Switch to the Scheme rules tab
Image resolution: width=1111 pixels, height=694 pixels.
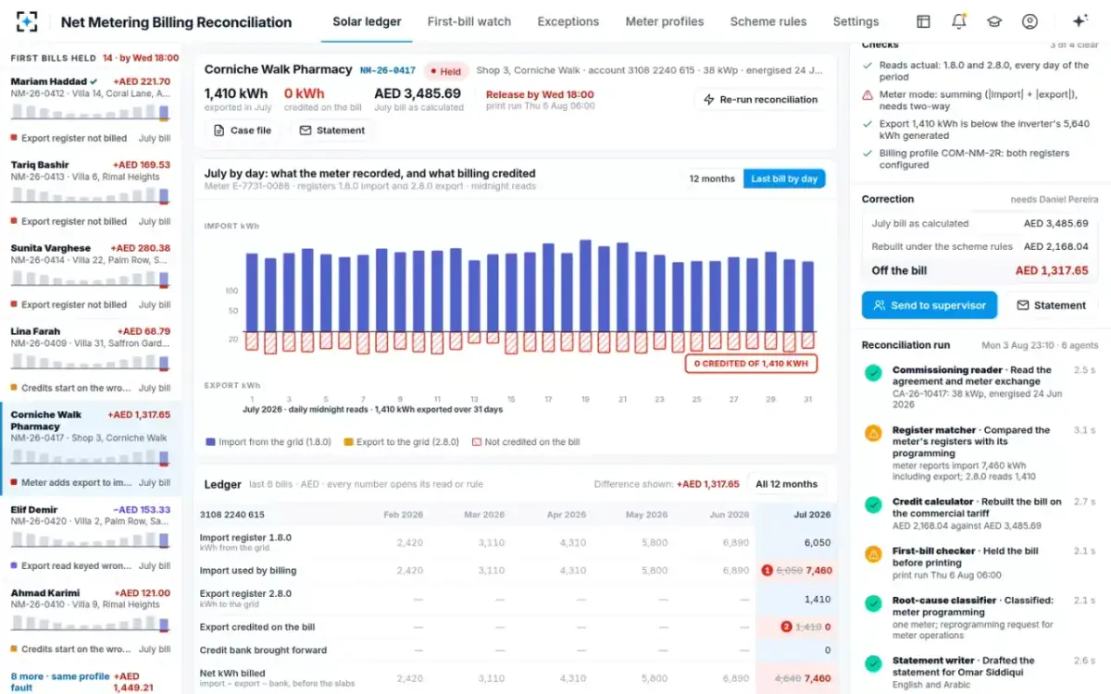click(768, 21)
